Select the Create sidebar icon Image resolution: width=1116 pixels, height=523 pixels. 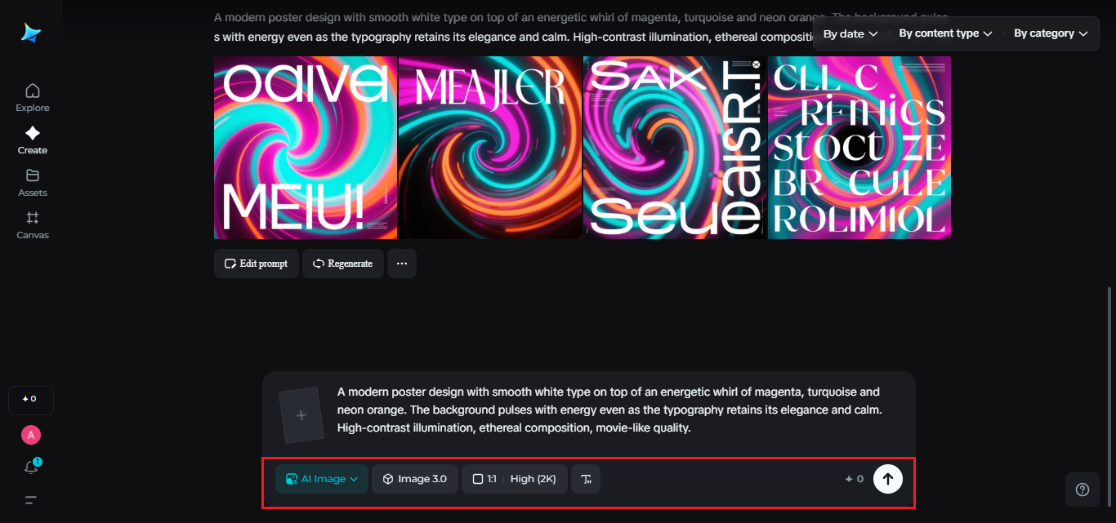click(x=32, y=140)
